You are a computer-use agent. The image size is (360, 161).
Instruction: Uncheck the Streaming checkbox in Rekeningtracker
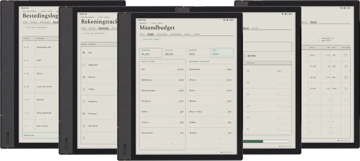pos(84,114)
